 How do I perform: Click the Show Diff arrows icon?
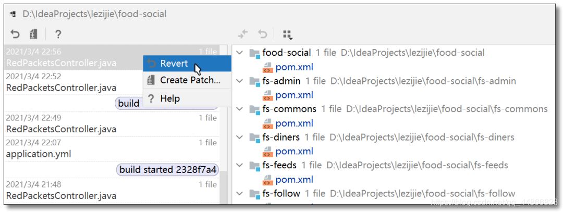242,34
